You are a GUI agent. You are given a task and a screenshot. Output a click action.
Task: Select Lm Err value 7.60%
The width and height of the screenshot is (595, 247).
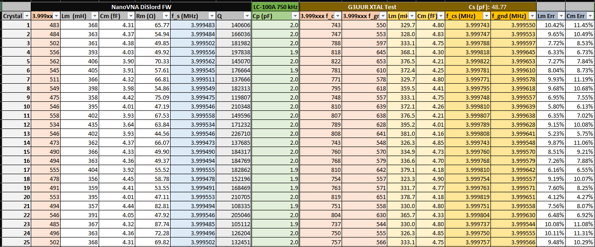550,188
